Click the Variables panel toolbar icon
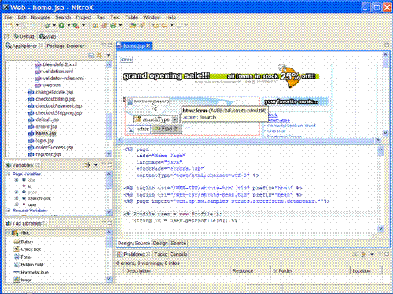393x294 pixels. pos(87,165)
